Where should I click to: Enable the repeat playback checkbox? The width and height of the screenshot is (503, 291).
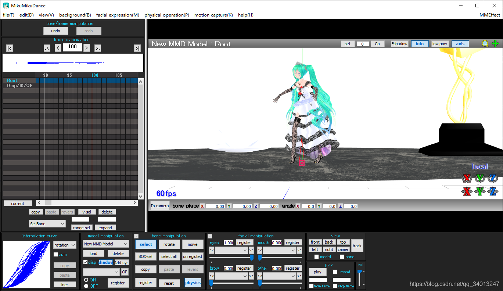click(x=335, y=272)
